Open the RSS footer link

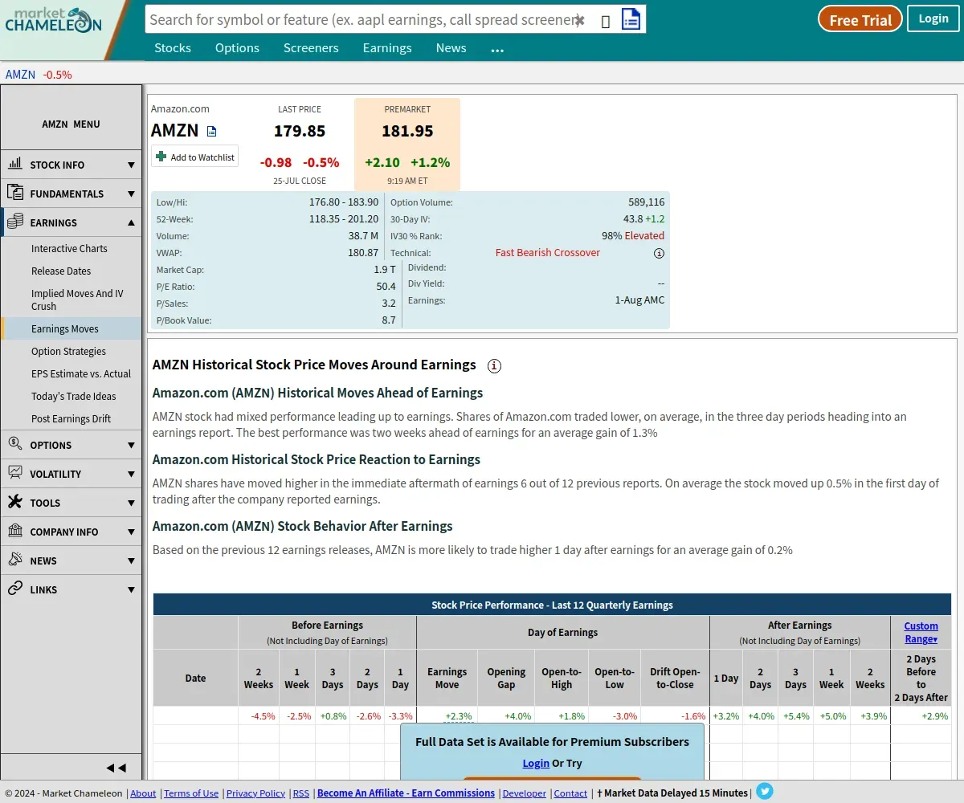(x=301, y=793)
